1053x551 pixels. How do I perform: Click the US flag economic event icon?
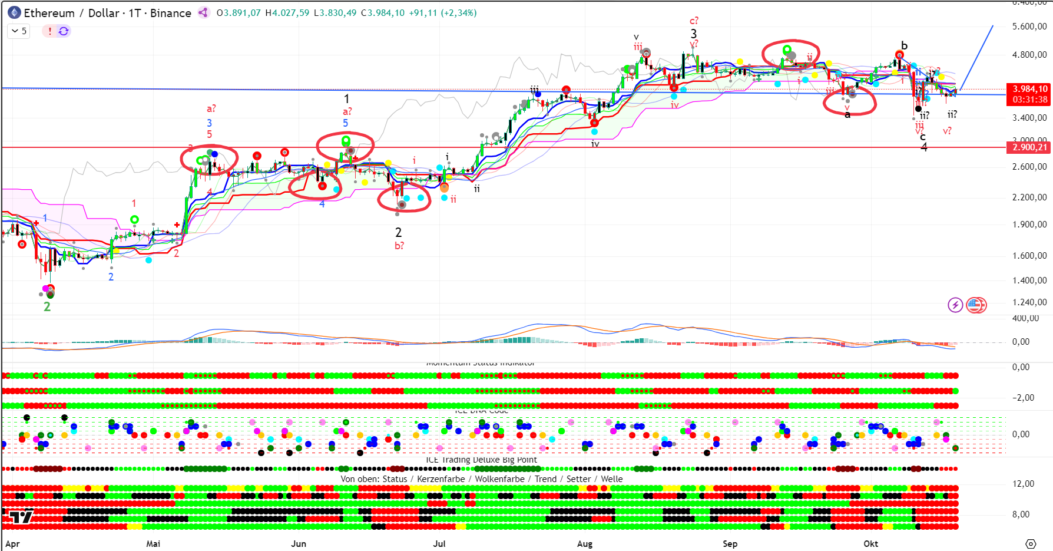[976, 305]
